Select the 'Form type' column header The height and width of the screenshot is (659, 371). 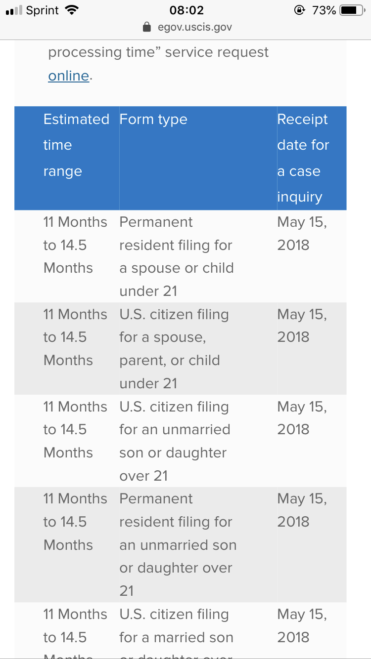pyautogui.click(x=153, y=120)
